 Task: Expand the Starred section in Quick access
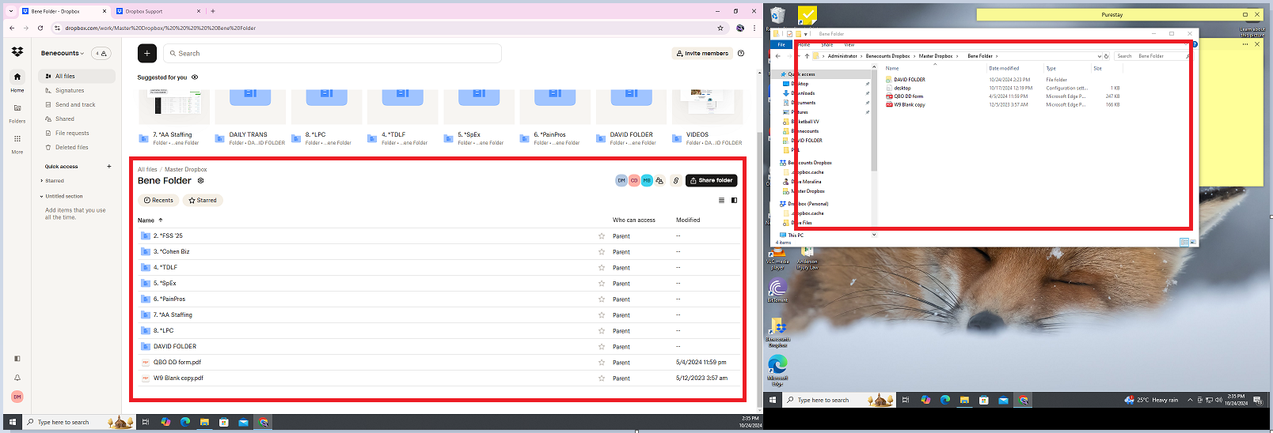[x=42, y=181]
